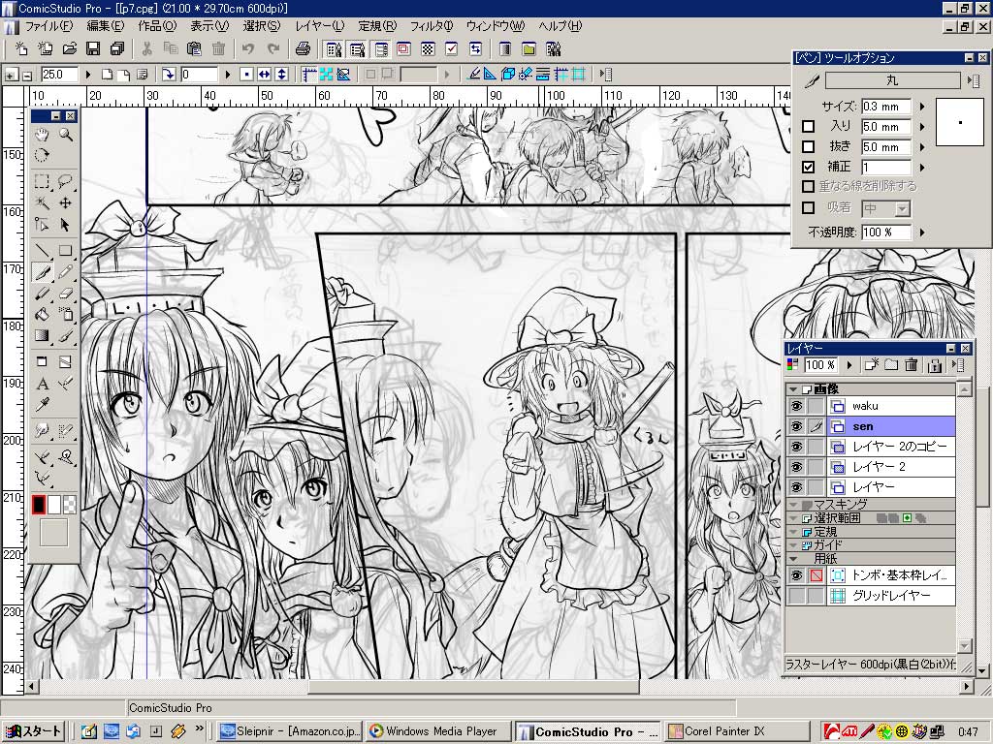Open the 編集 menu
The height and width of the screenshot is (744, 993).
click(x=105, y=26)
